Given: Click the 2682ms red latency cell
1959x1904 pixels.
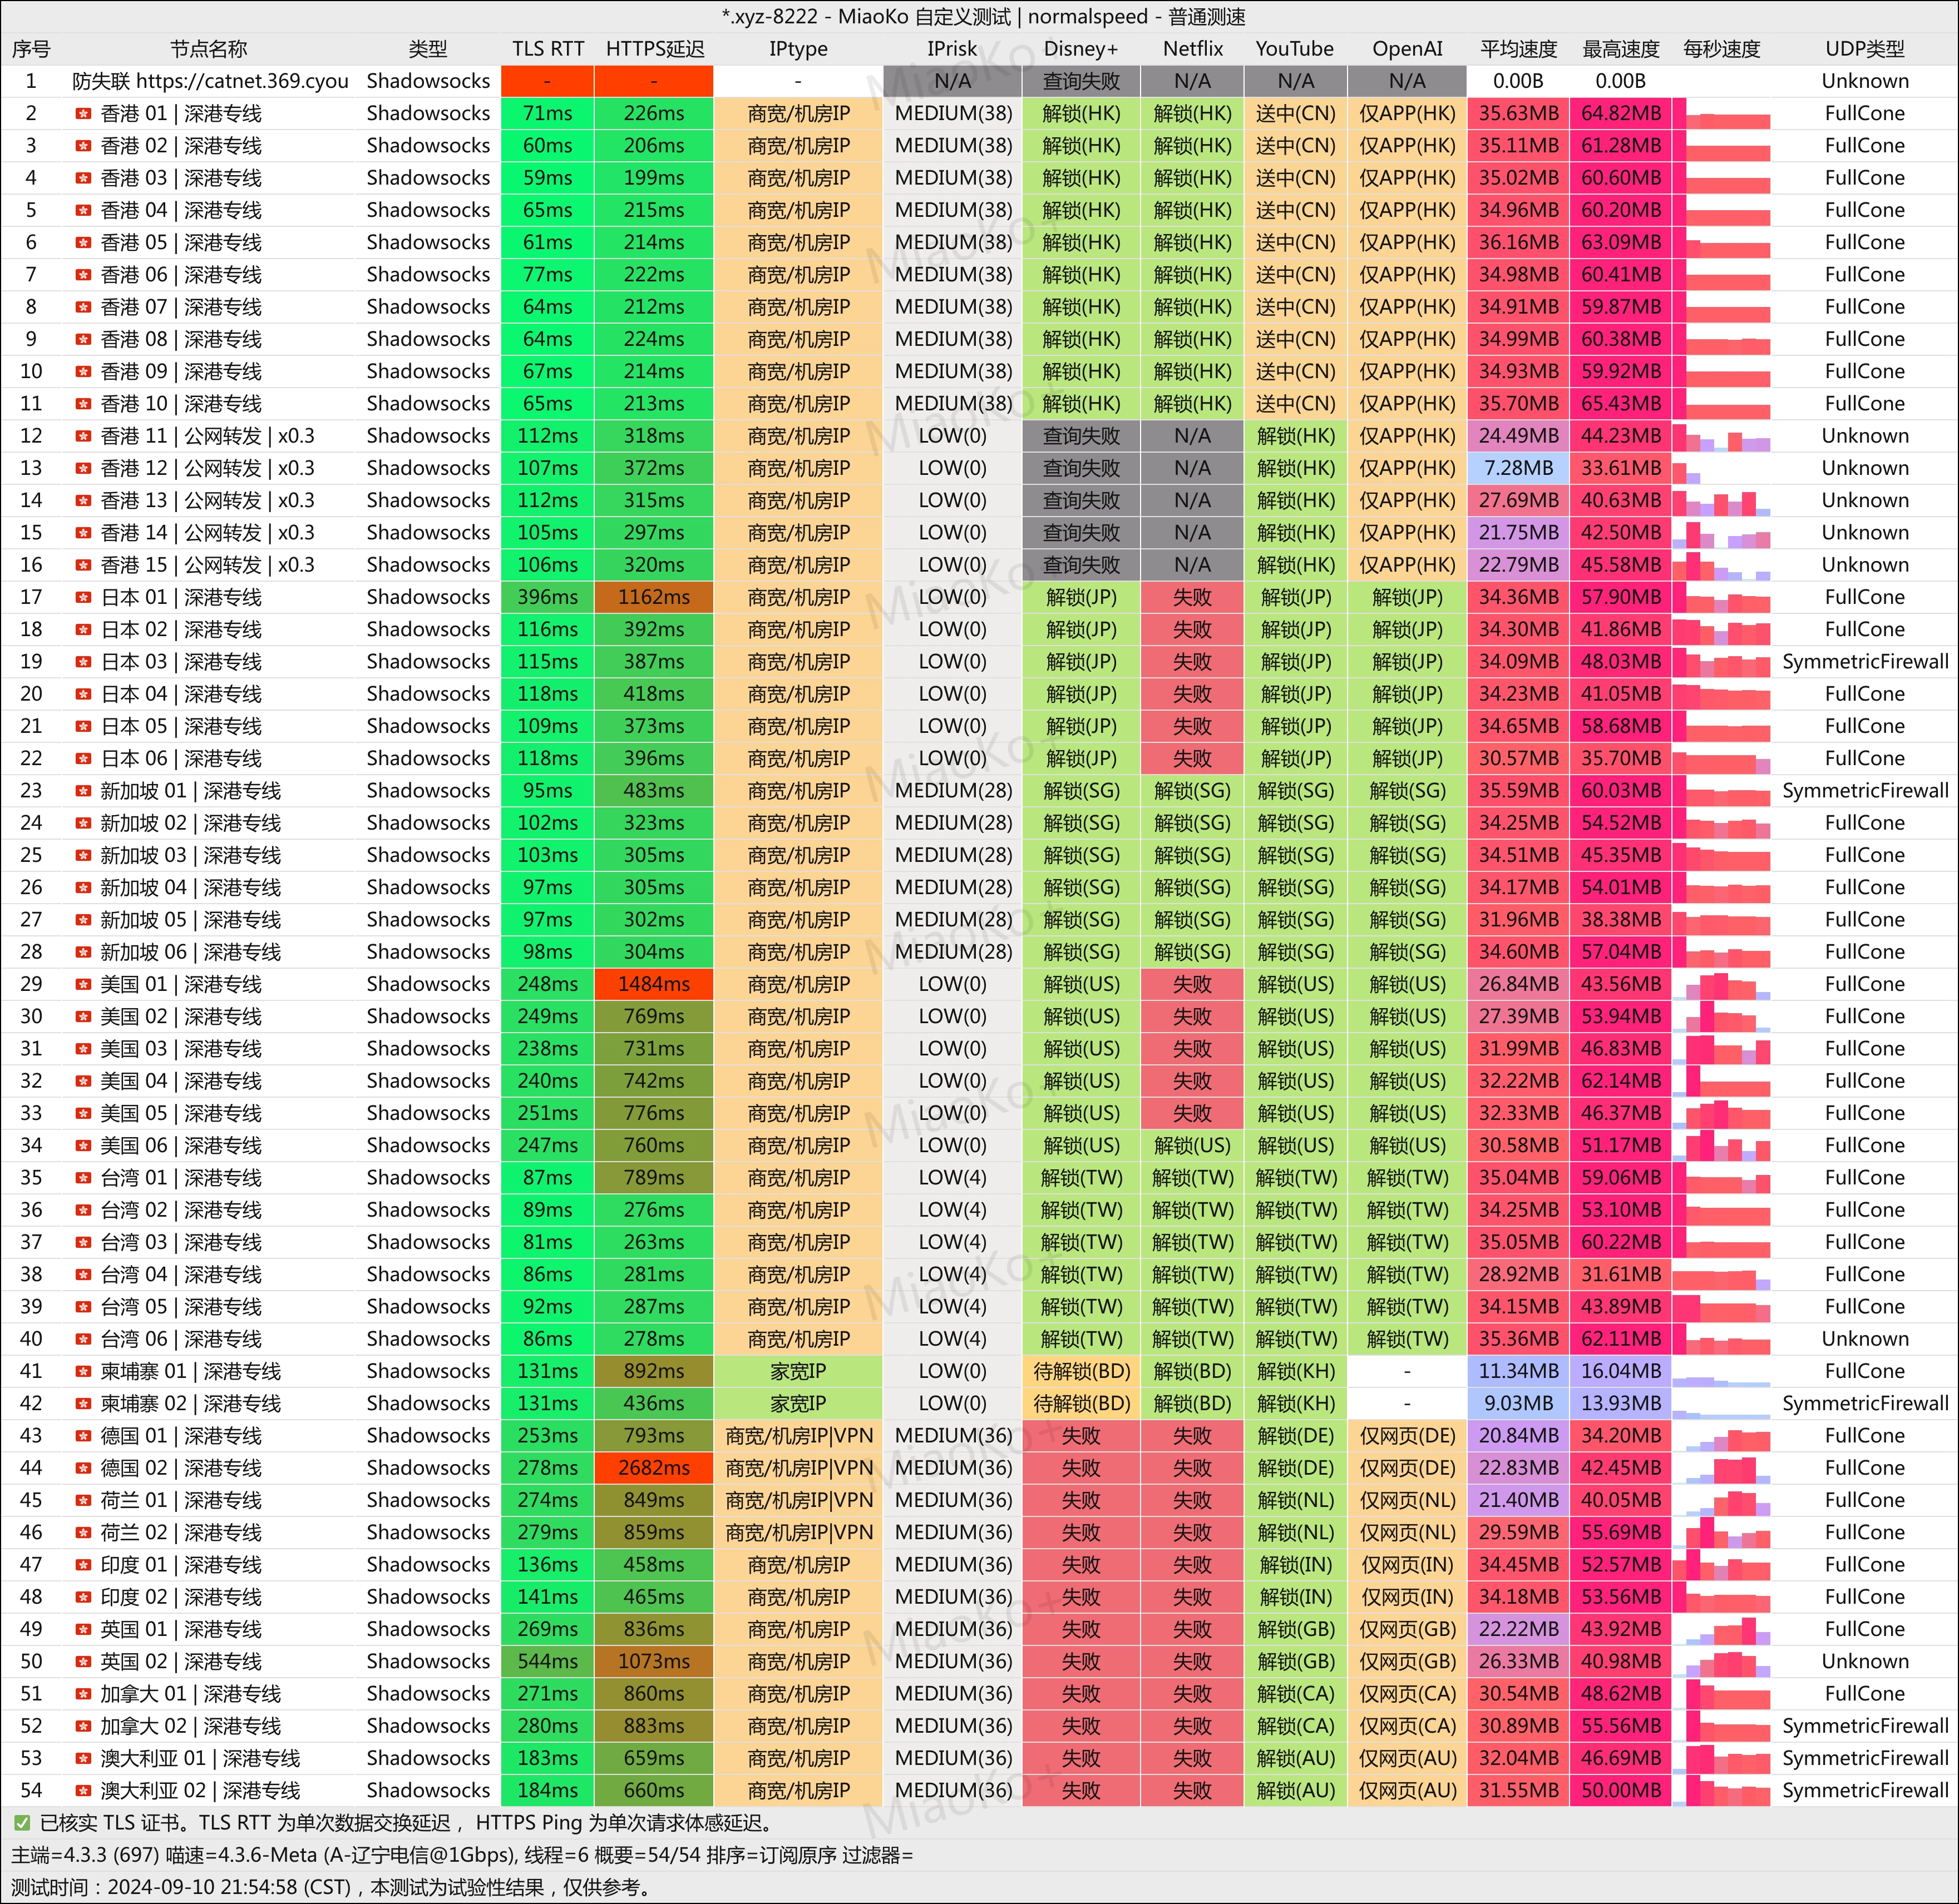Looking at the screenshot, I should [x=653, y=1468].
